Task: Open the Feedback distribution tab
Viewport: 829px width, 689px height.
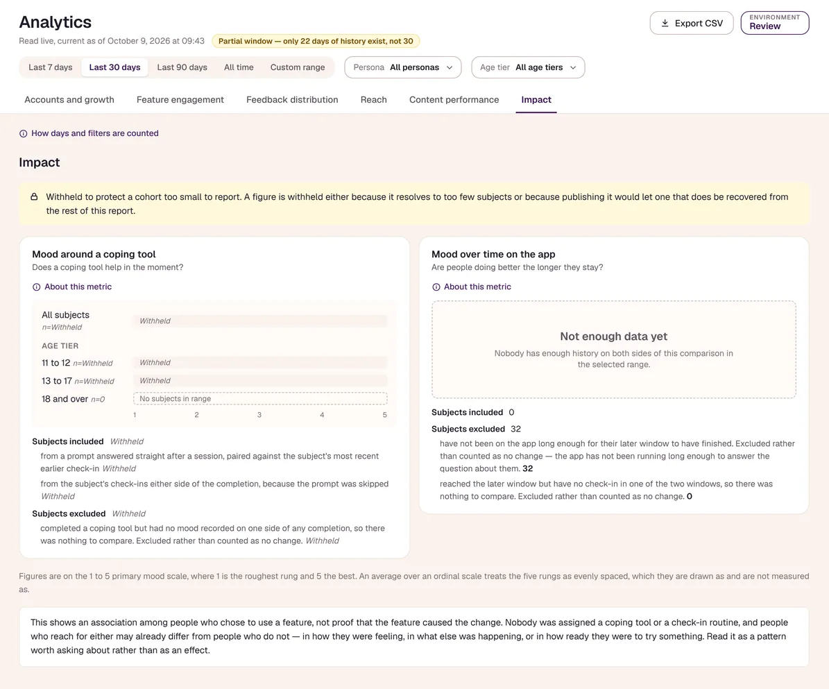Action: point(292,99)
